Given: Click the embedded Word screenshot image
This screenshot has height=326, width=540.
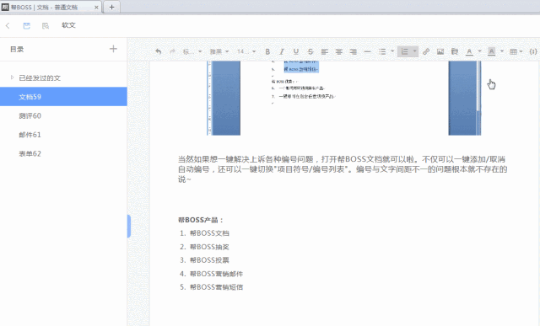Looking at the screenshot, I should point(343,98).
